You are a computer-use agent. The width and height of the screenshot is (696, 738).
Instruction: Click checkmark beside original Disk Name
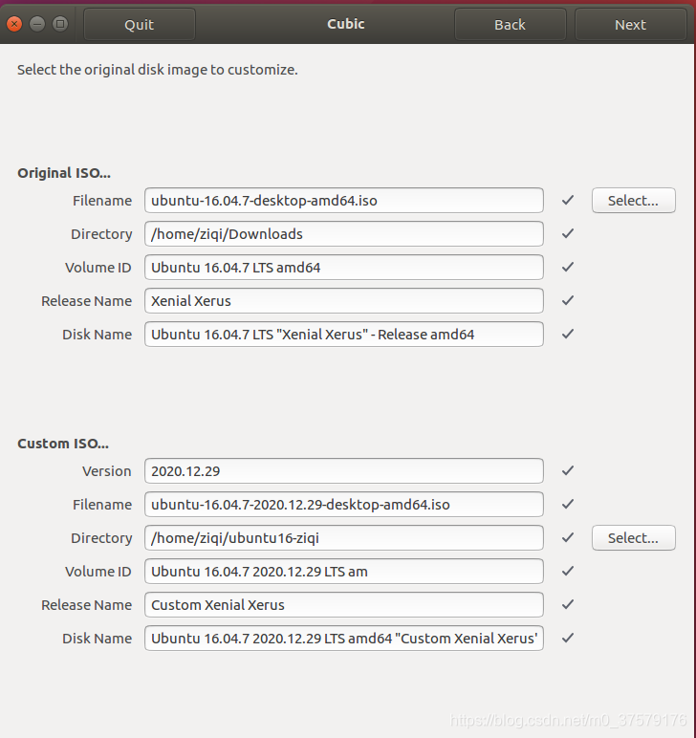(x=568, y=334)
